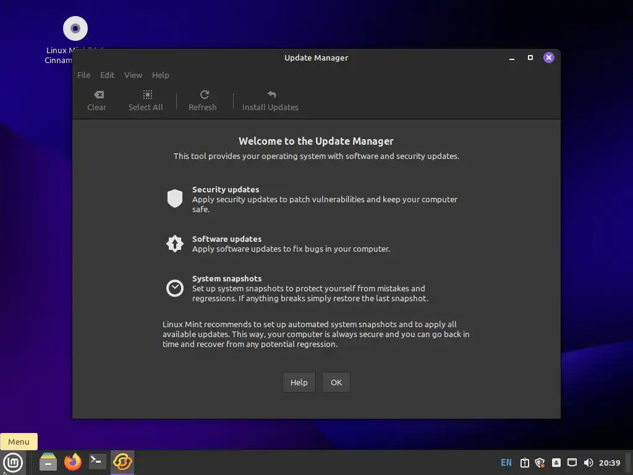Open the Edit menu
Screen dimensions: 633x475
click(x=107, y=75)
